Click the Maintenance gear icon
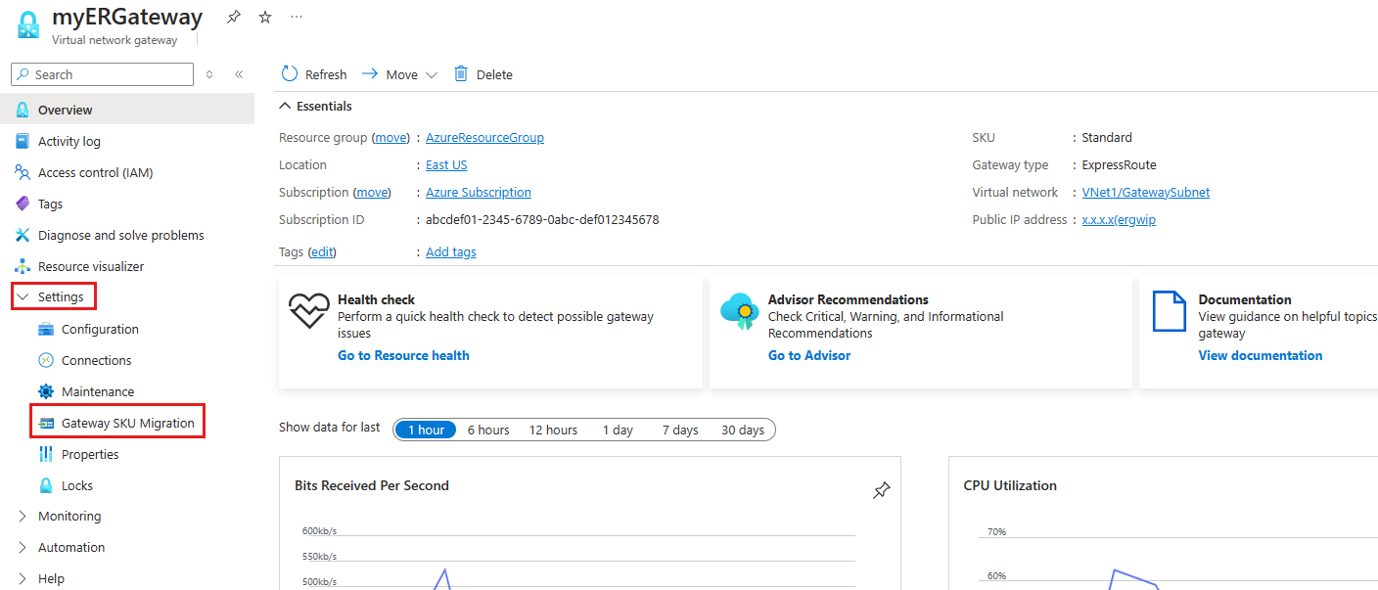The image size is (1378, 590). 46,391
